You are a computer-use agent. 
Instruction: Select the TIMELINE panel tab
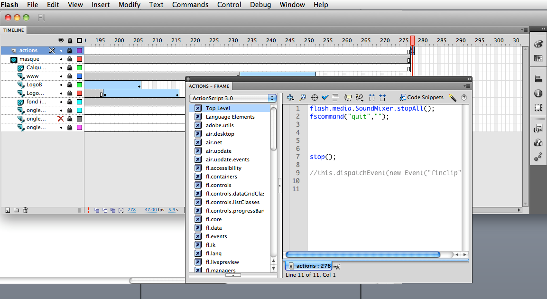click(14, 30)
